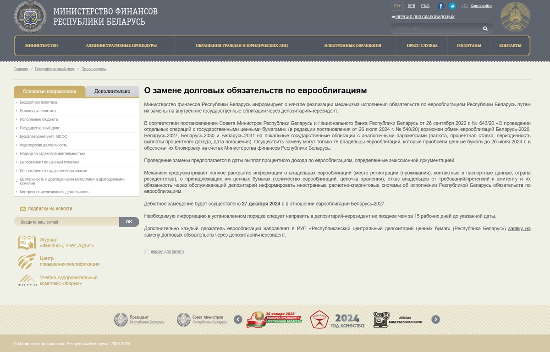The height and width of the screenshot is (352, 550).
Task: Open the 2024 Year of Quality banner
Action: coord(337,320)
